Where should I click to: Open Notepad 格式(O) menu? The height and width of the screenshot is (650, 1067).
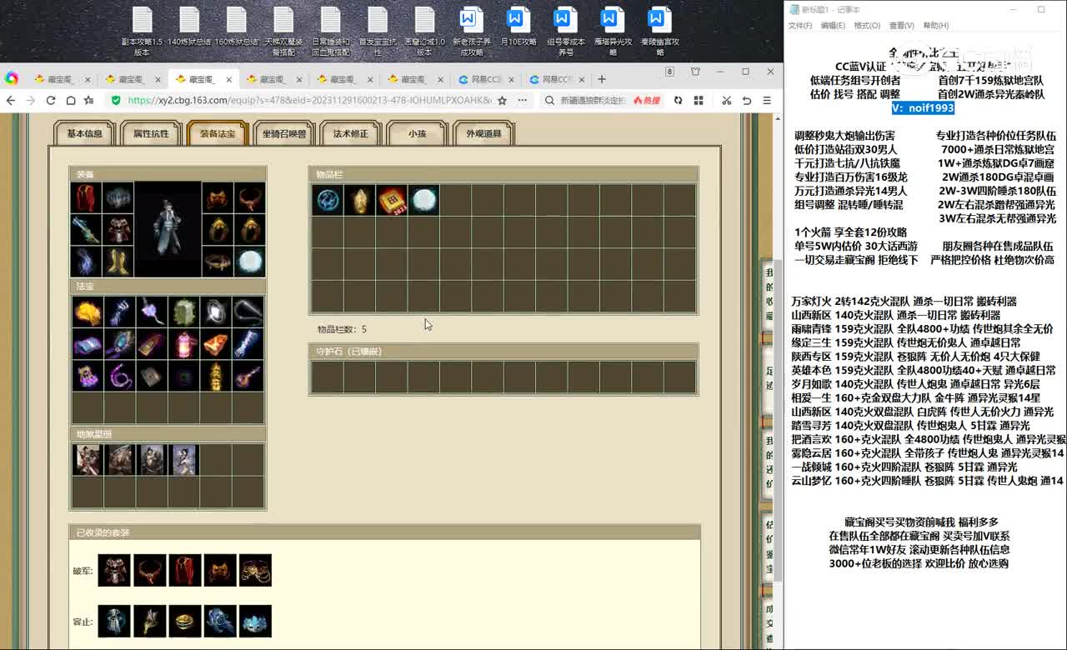point(867,26)
